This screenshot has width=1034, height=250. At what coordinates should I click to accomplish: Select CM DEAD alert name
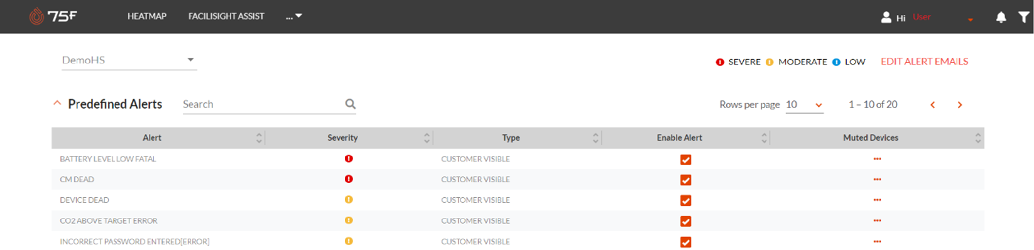[x=77, y=179]
